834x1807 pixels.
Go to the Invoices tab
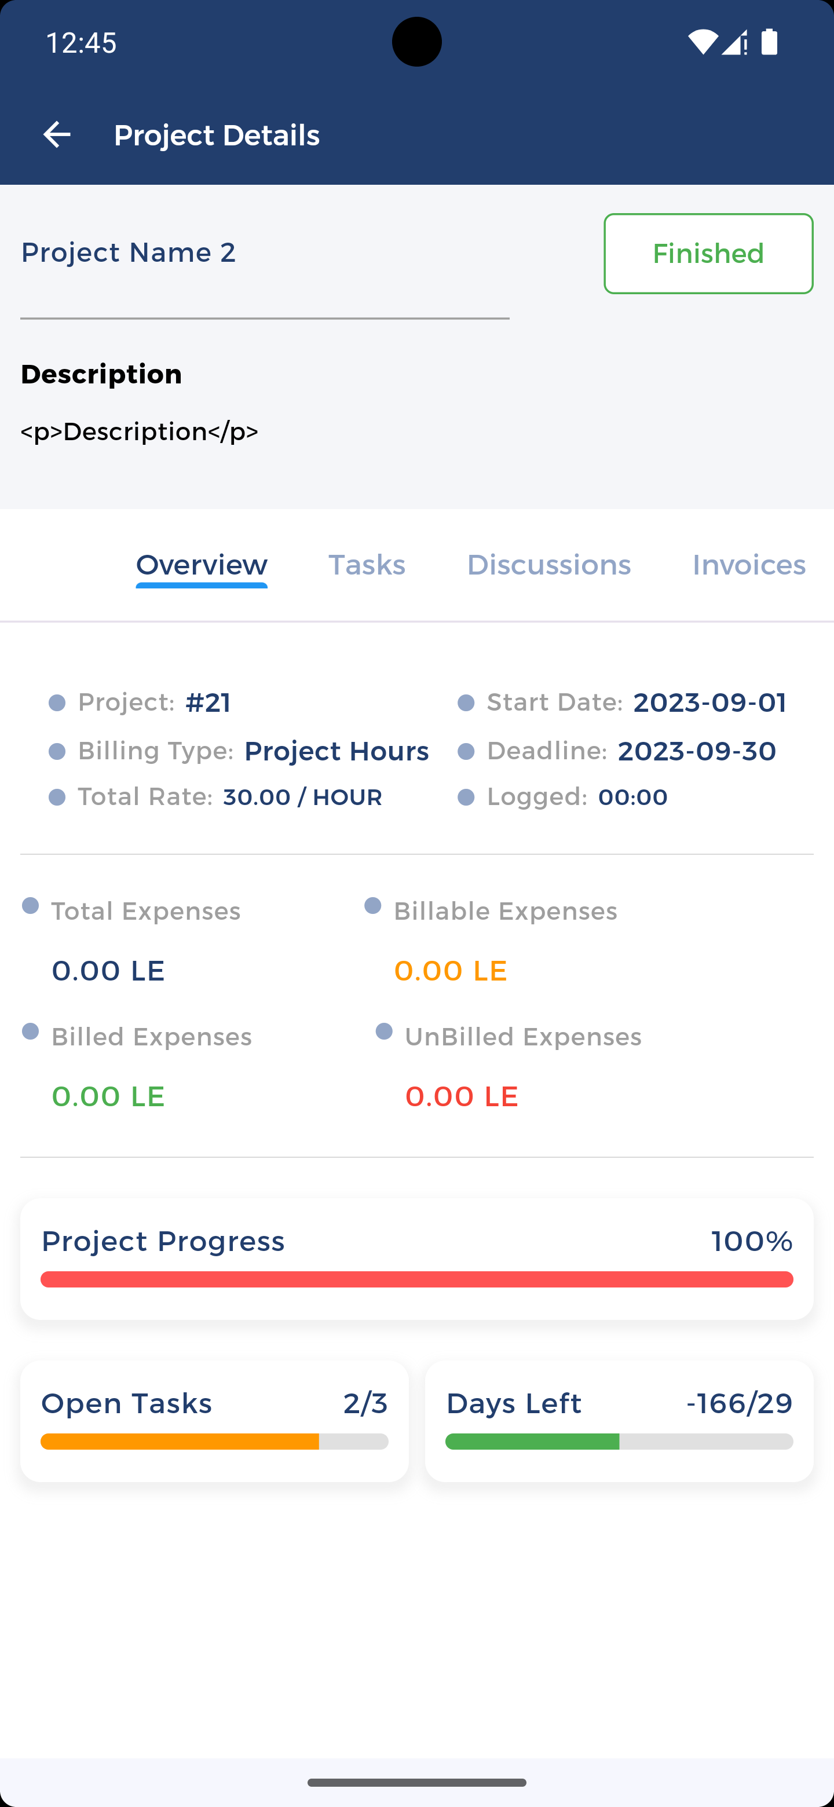(x=748, y=565)
